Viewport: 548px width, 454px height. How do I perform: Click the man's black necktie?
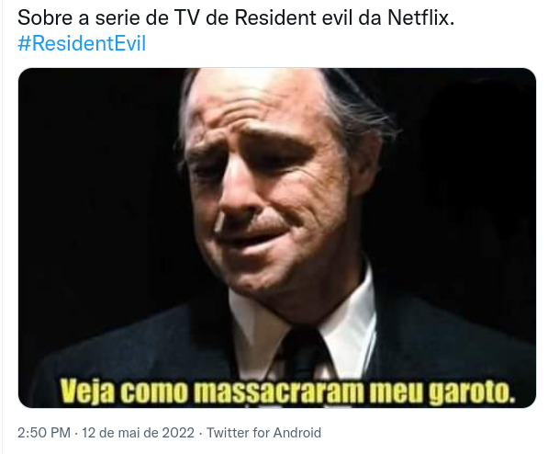click(304, 354)
